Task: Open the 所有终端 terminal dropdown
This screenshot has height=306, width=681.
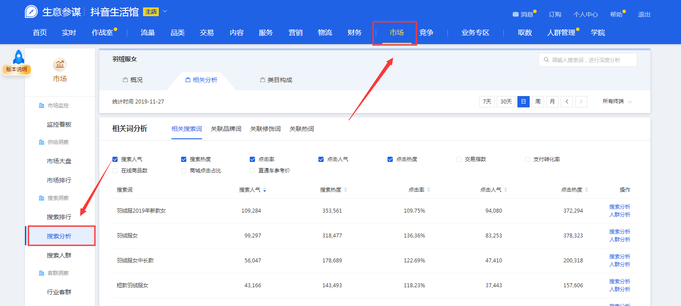Action: tap(617, 102)
